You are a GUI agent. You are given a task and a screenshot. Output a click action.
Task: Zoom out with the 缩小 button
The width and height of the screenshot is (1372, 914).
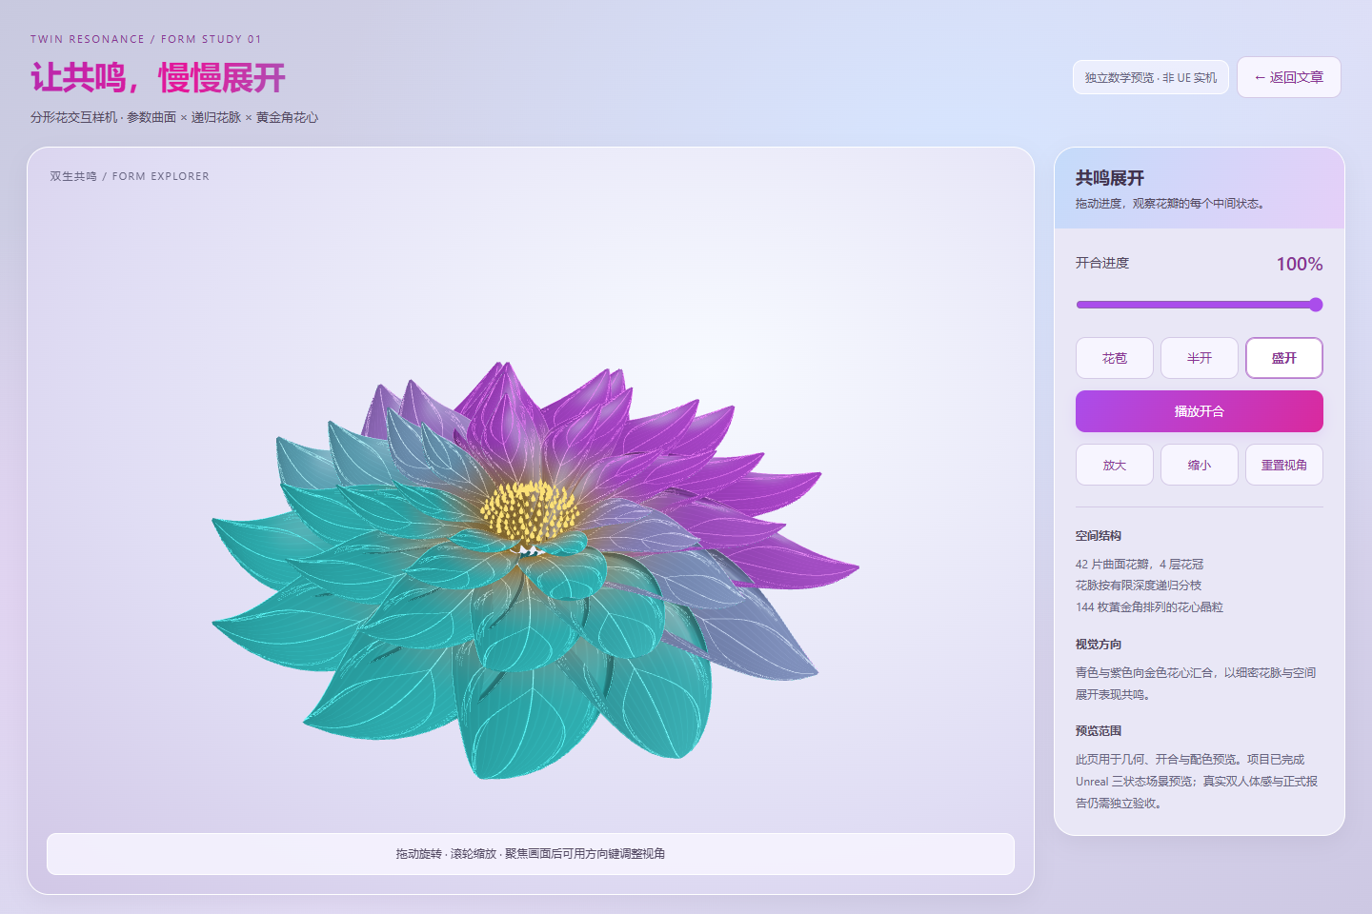tap(1200, 465)
